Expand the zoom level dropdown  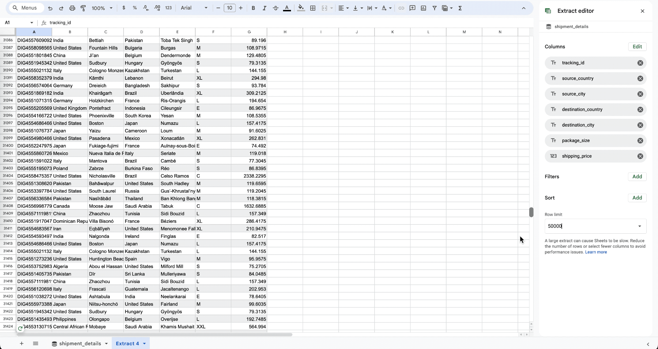[102, 8]
